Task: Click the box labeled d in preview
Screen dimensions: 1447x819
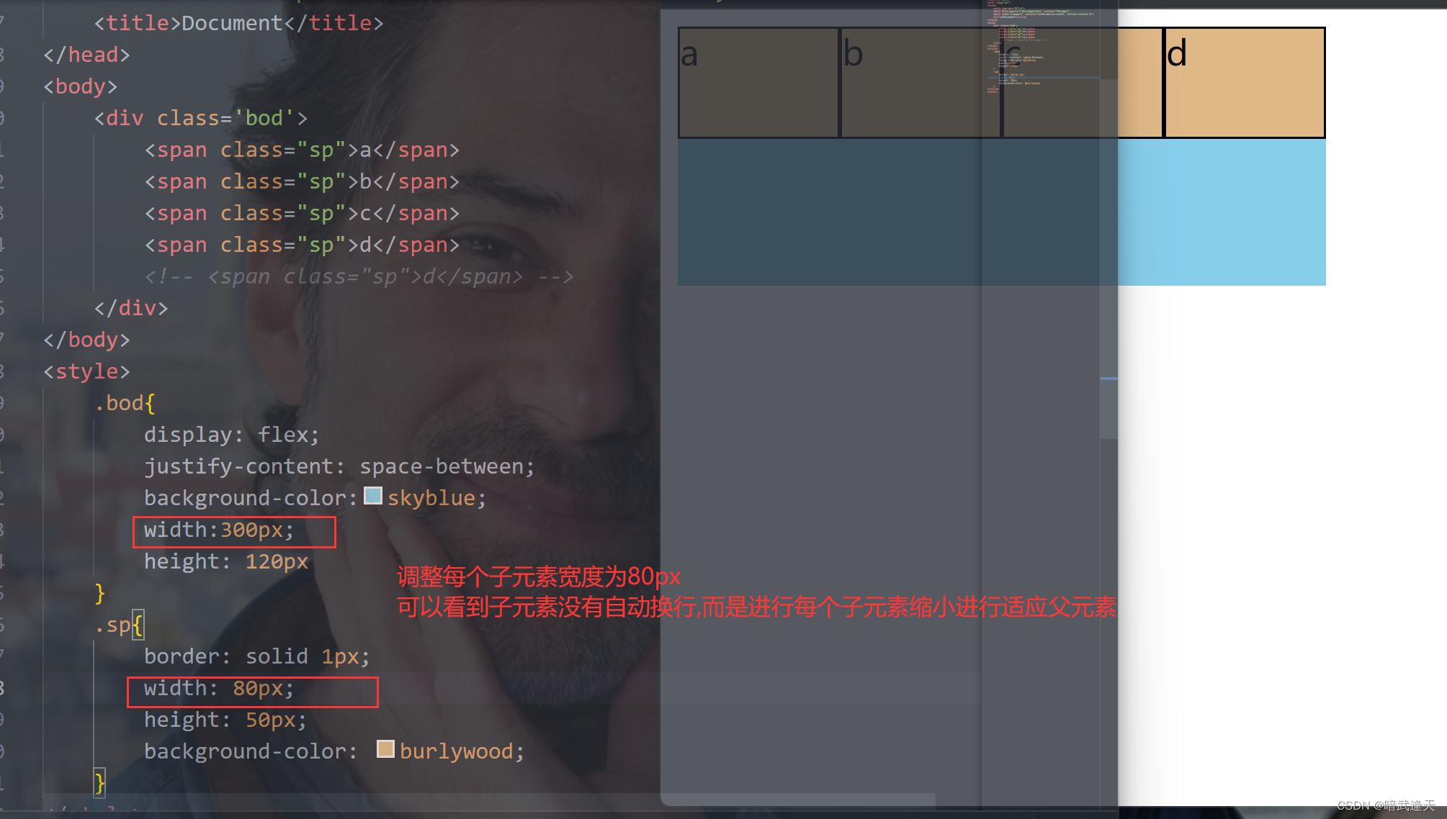Action: coord(1245,83)
